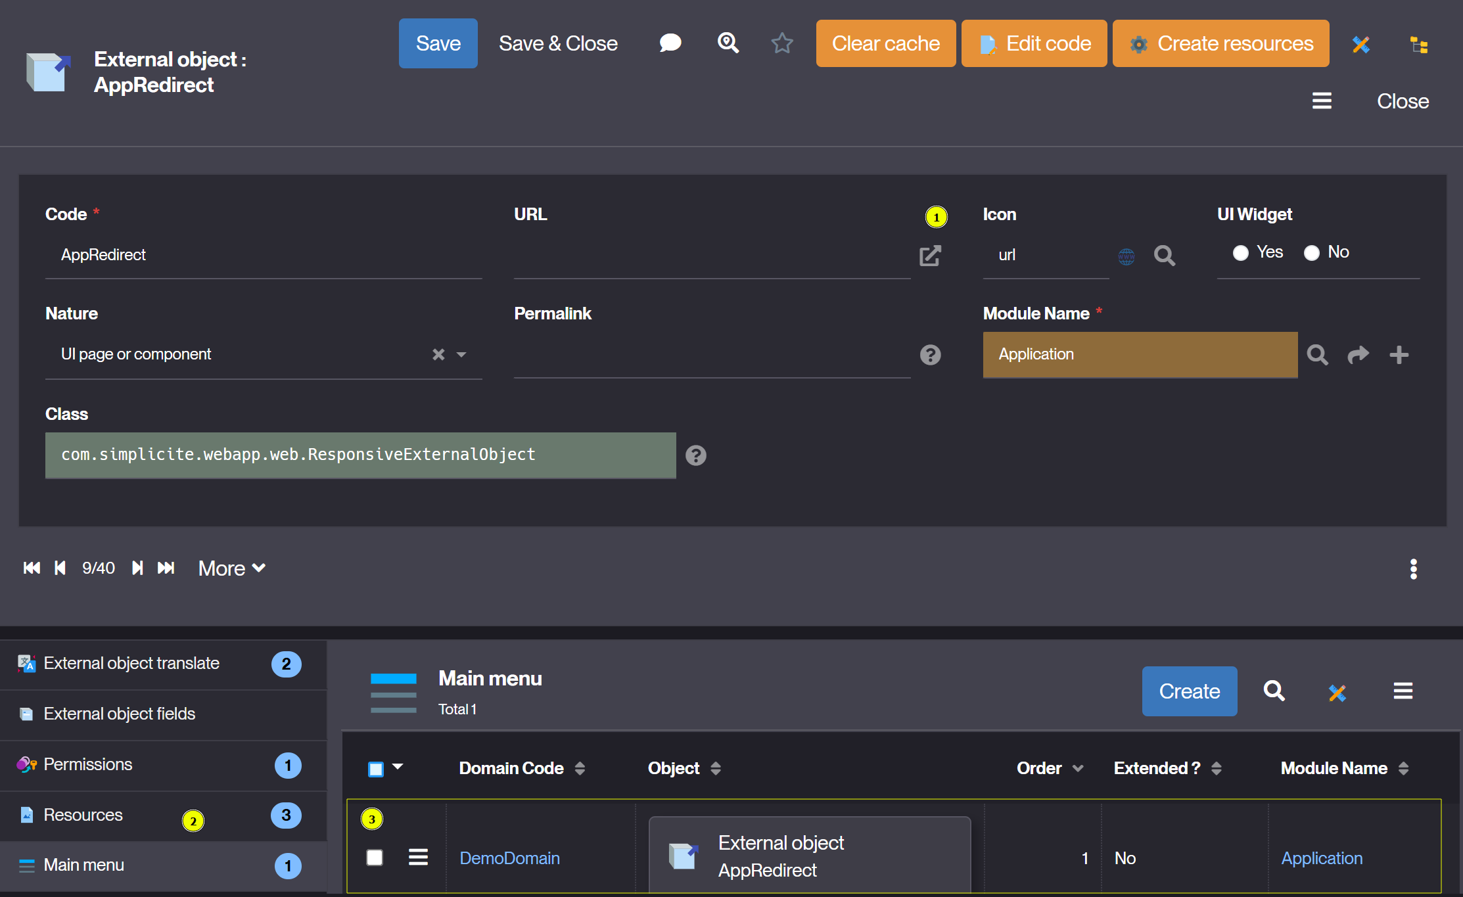Switch to External object translate tab
Image resolution: width=1463 pixels, height=897 pixels.
coord(131,664)
